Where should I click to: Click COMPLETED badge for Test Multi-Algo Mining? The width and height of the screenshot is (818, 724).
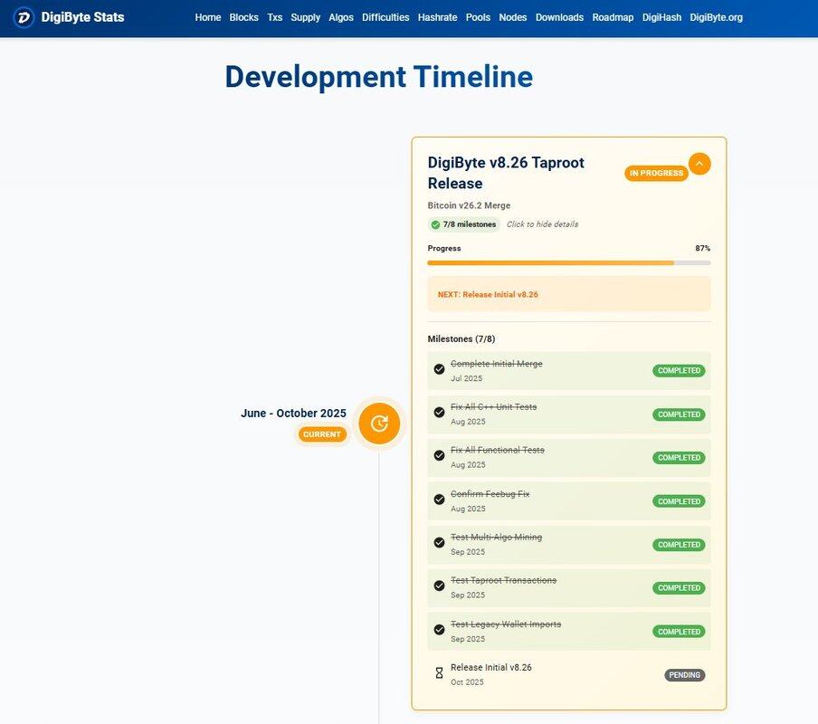pyautogui.click(x=679, y=545)
